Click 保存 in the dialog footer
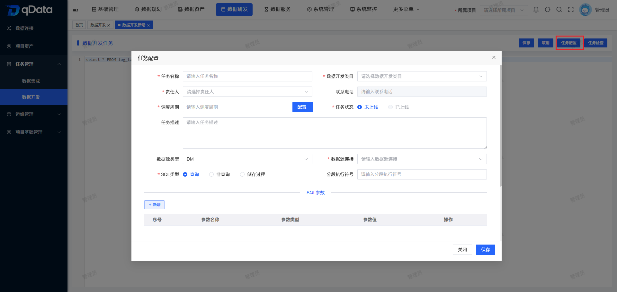The height and width of the screenshot is (292, 617). point(486,250)
